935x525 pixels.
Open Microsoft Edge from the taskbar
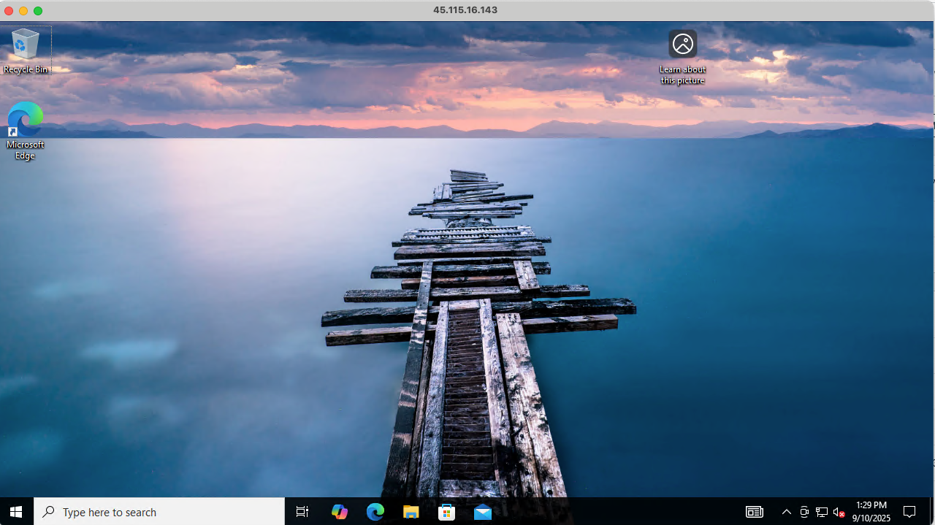click(375, 512)
